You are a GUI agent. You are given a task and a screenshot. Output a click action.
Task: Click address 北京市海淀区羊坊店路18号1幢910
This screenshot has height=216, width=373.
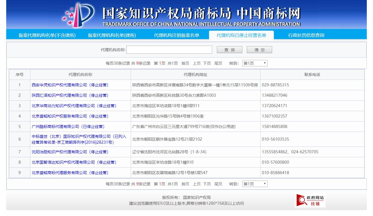tap(163, 162)
